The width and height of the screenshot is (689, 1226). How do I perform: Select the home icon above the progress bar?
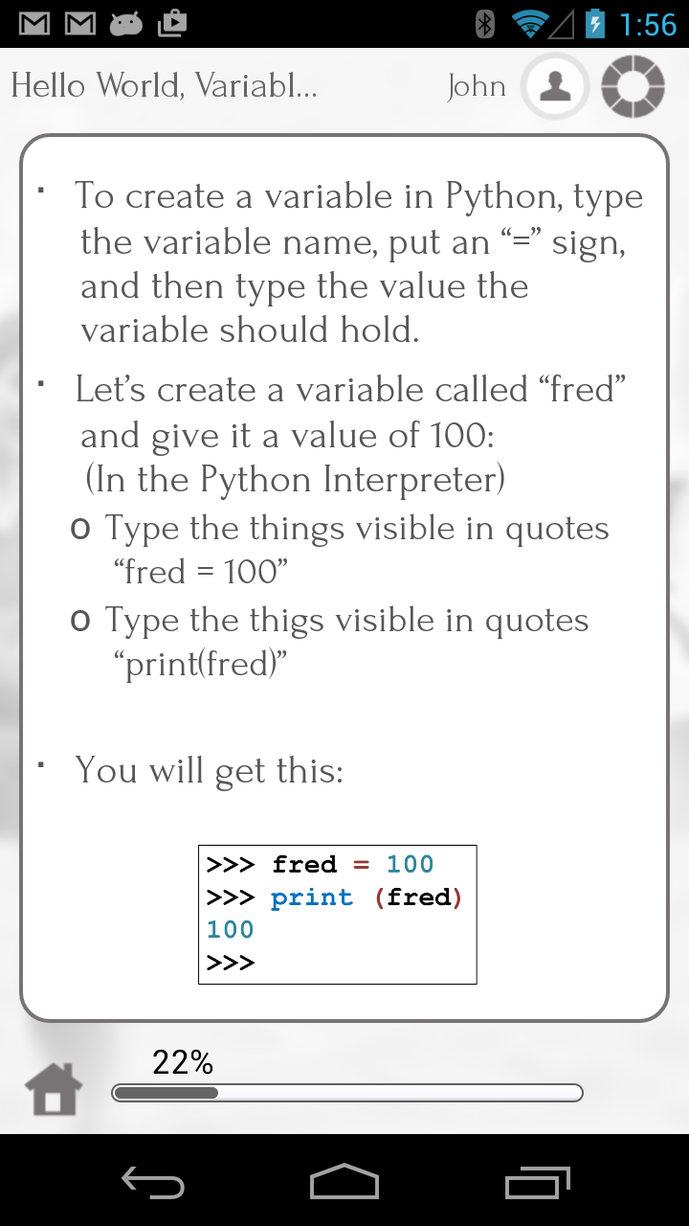[x=53, y=1087]
